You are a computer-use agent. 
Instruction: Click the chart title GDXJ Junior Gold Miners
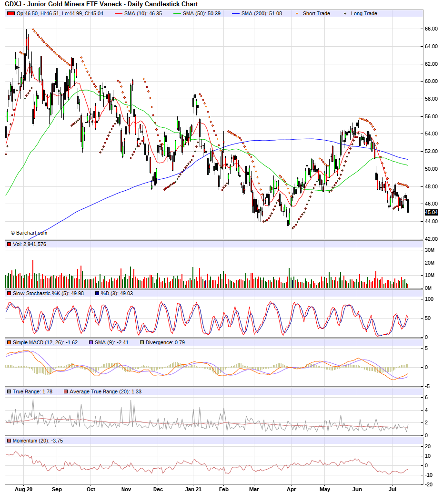[101, 4]
